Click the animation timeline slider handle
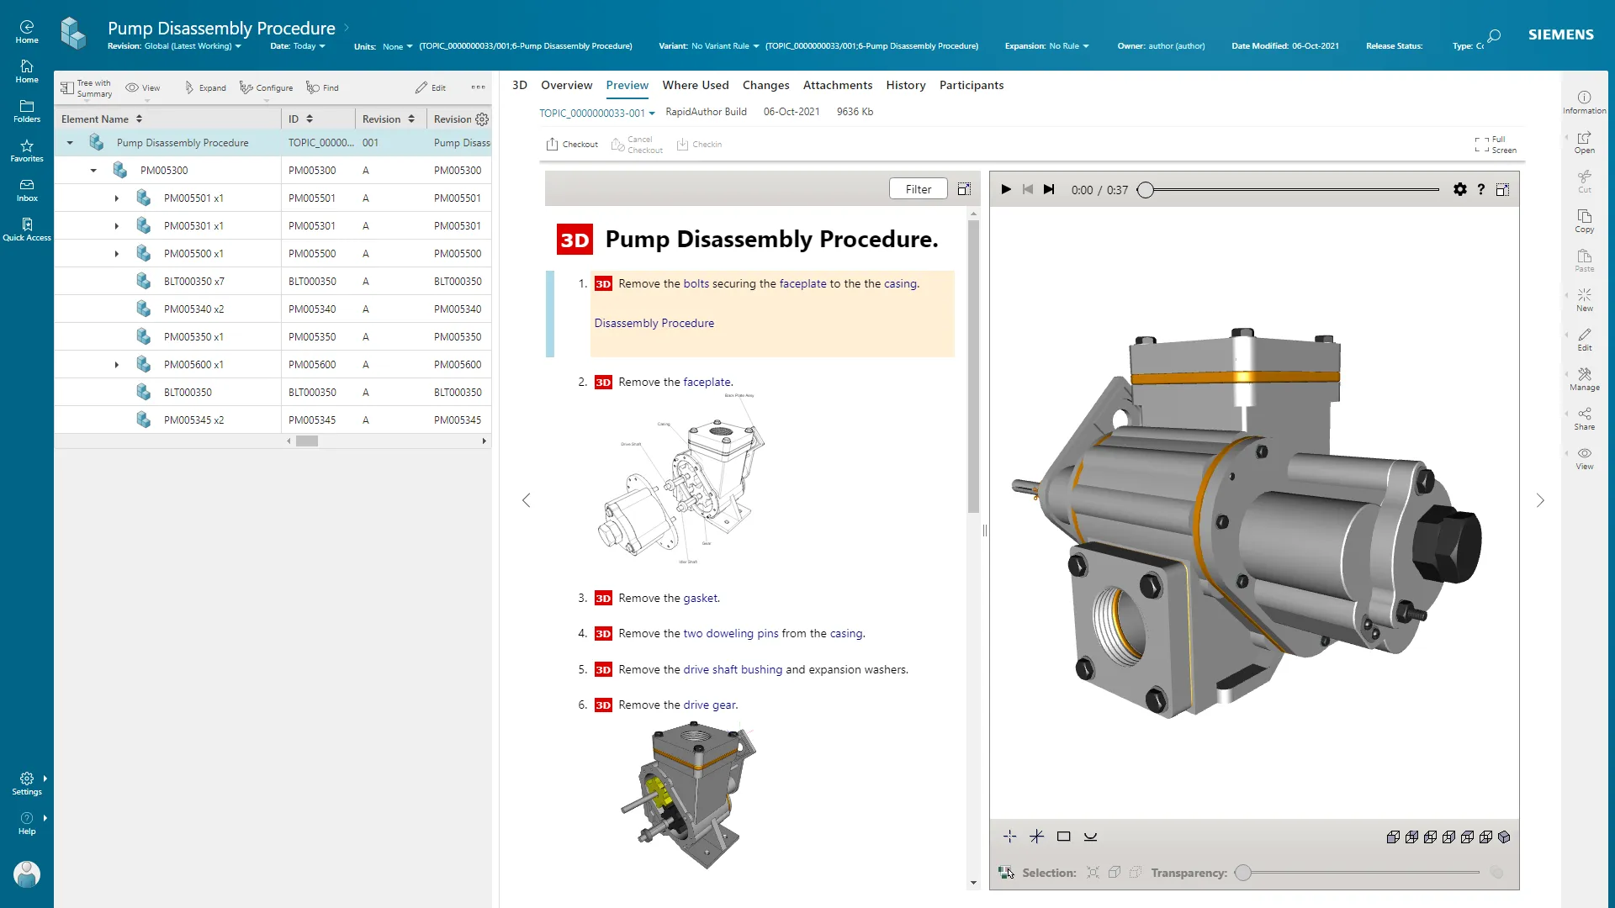Image resolution: width=1615 pixels, height=908 pixels. [1146, 190]
